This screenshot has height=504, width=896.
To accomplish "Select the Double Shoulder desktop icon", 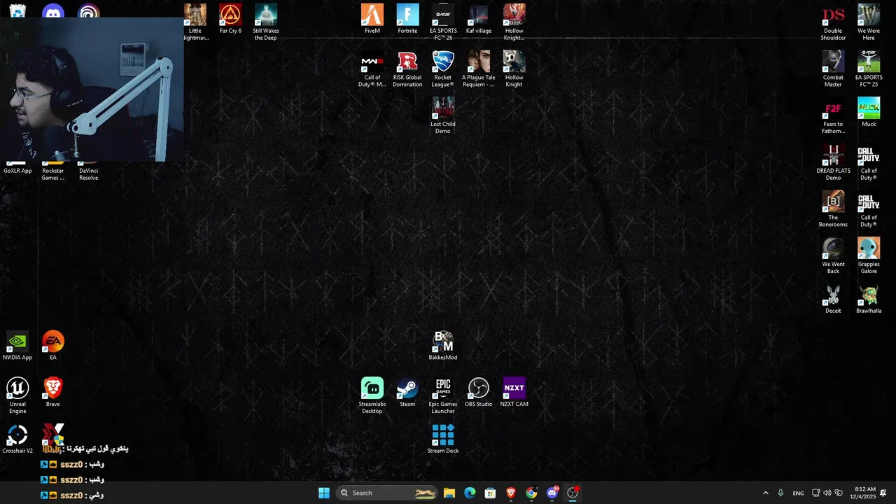I will [833, 22].
